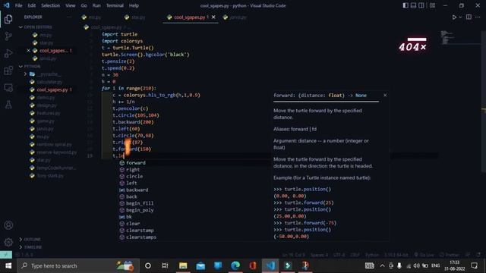Open the Edit menu
Image resolution: width=486 pixels, height=273 pixels.
[x=32, y=5]
